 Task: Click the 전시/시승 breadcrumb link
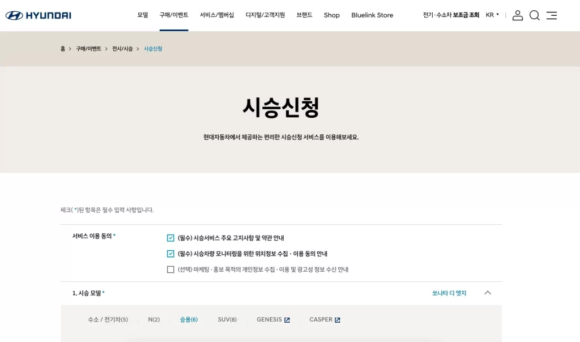click(122, 49)
